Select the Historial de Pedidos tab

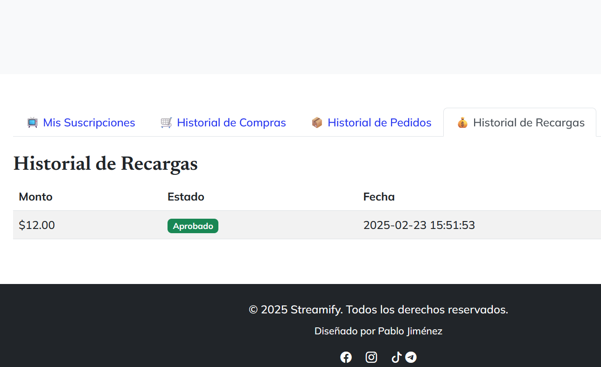(371, 122)
